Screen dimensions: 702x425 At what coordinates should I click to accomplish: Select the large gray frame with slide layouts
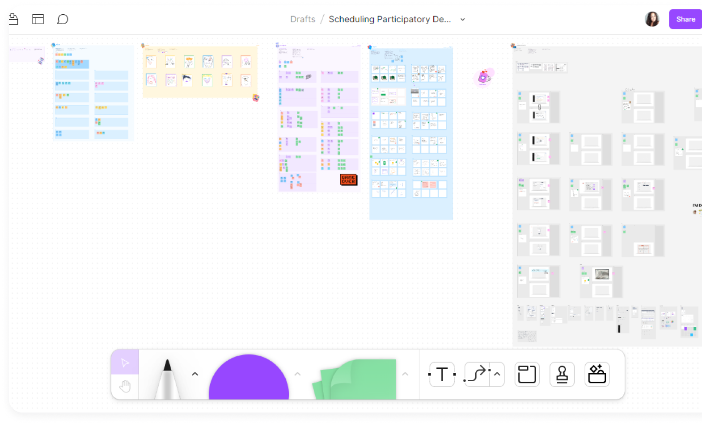coord(607,196)
